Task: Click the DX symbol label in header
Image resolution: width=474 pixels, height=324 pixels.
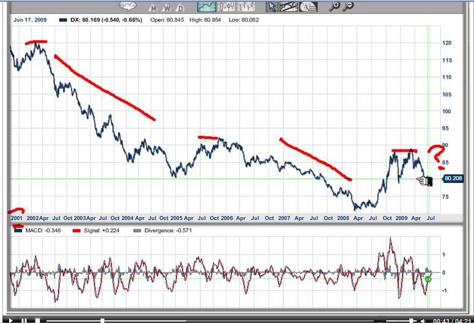Action: click(x=73, y=20)
